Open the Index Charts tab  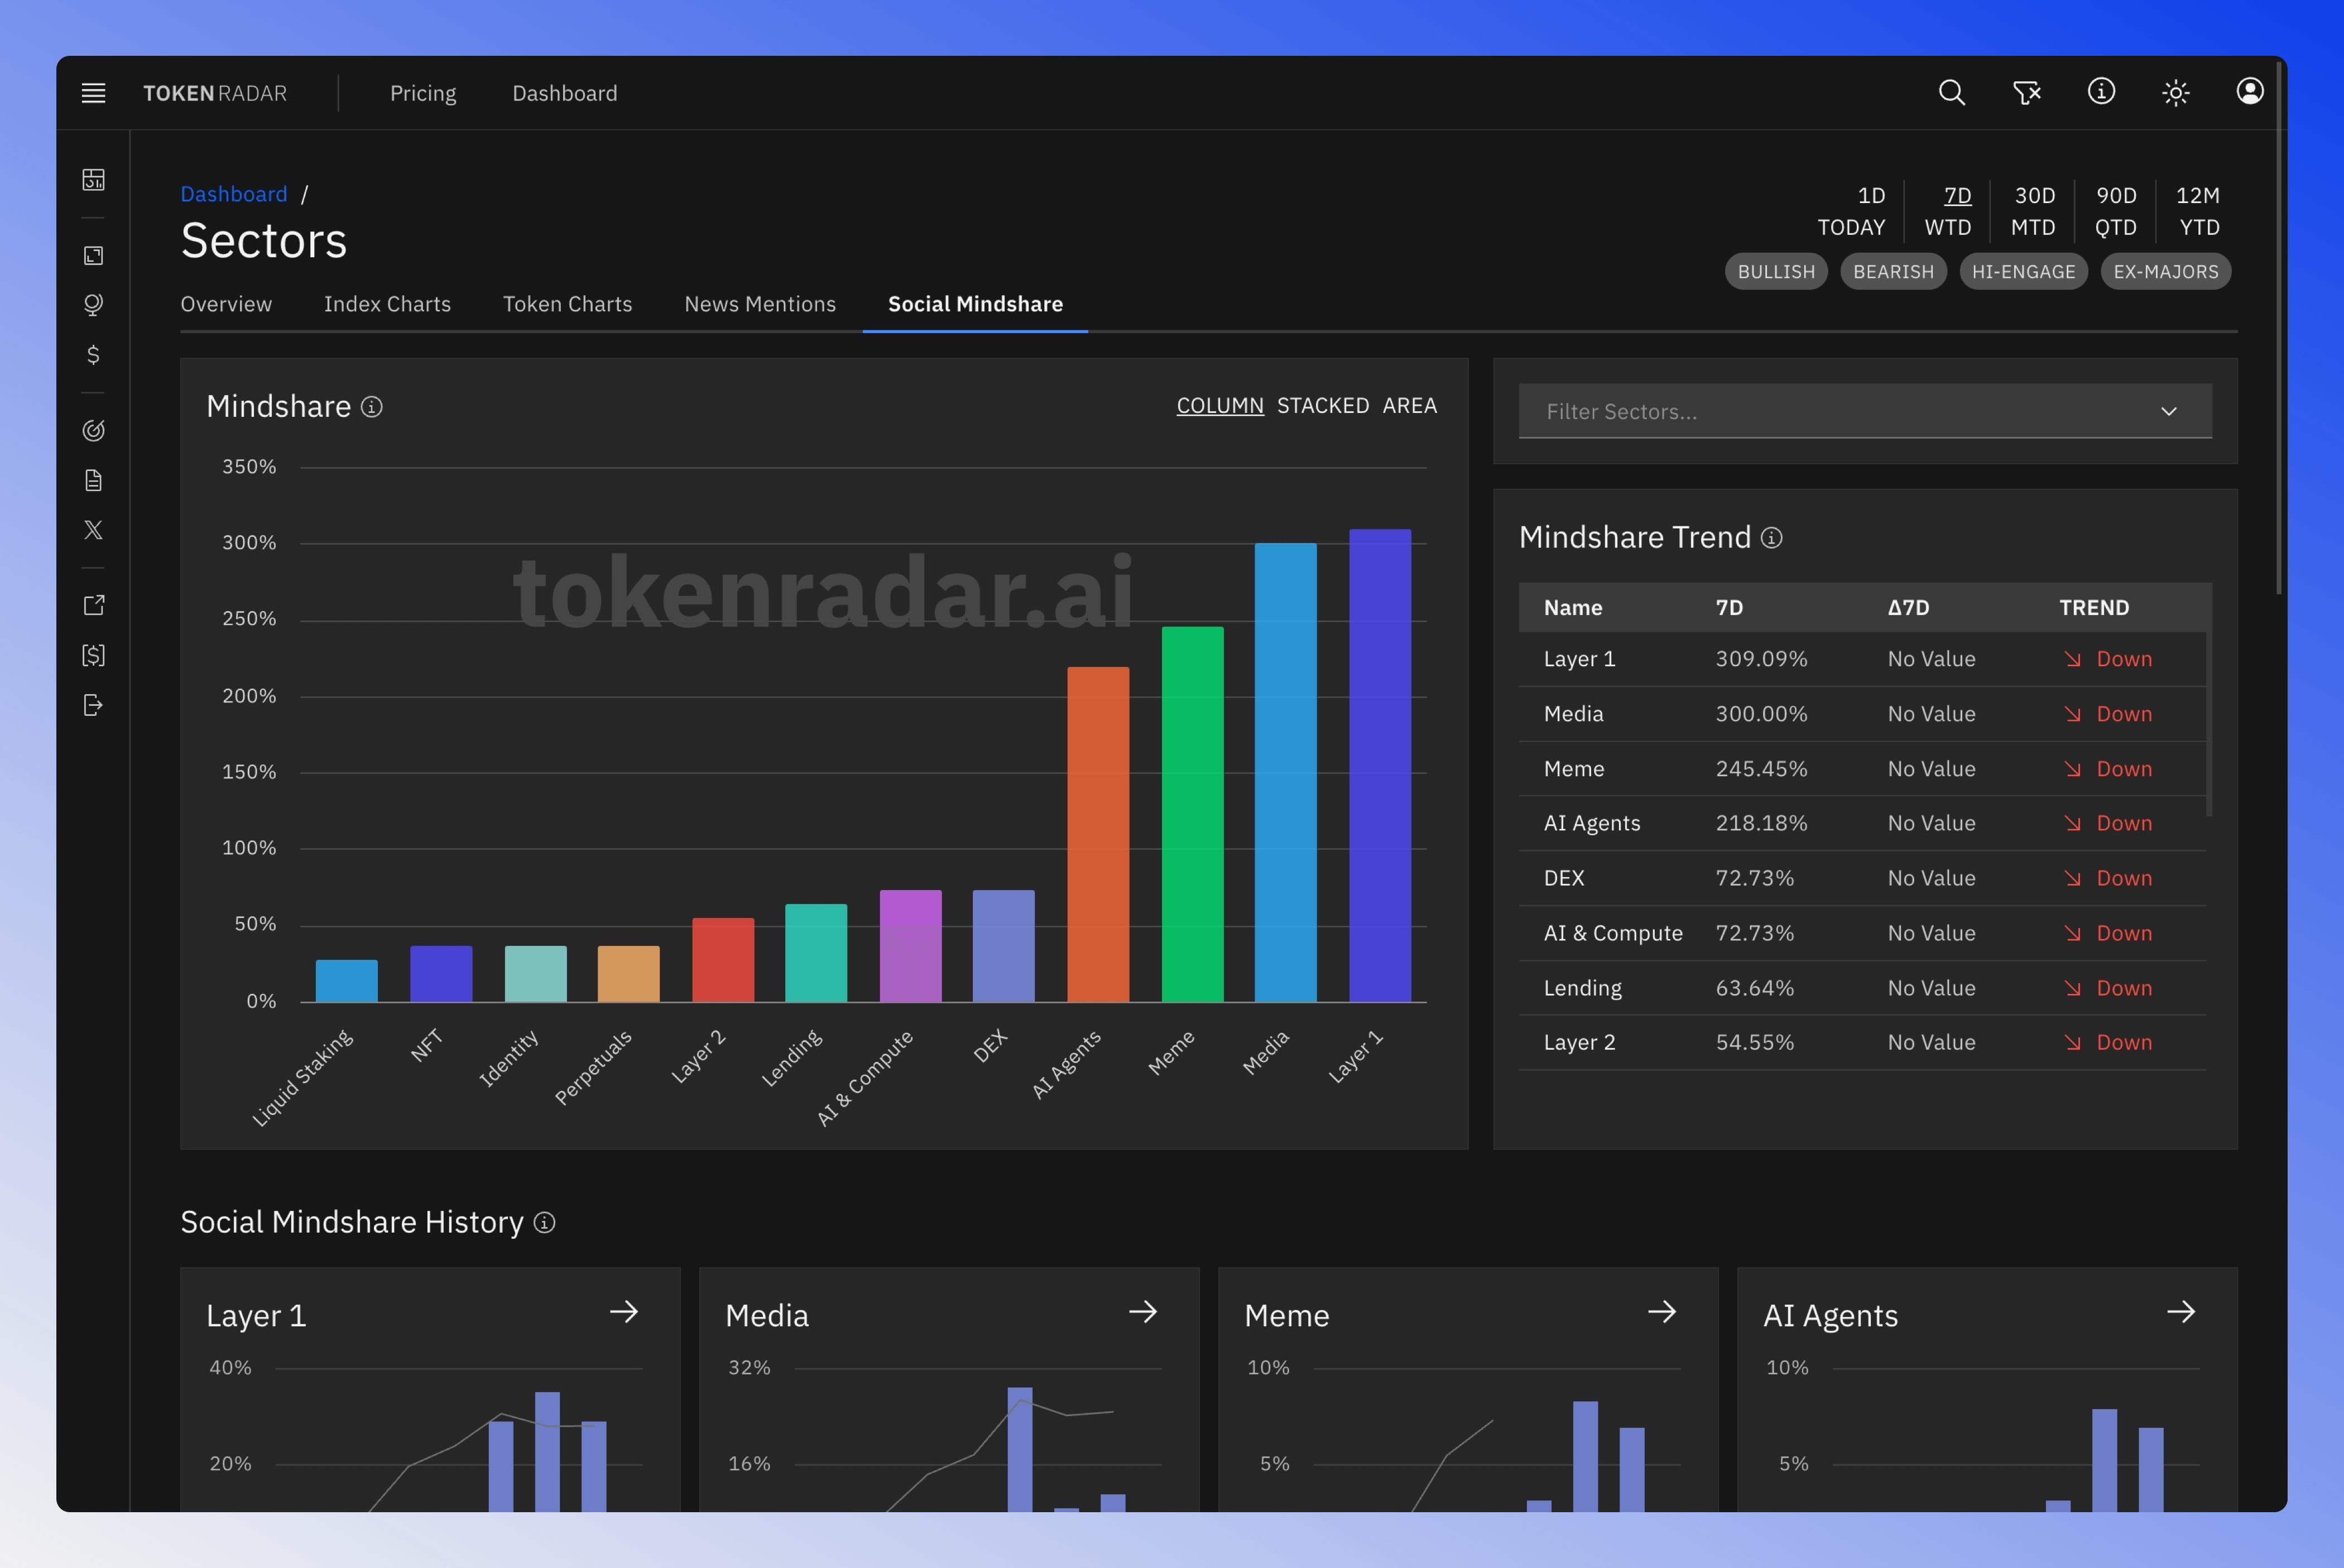(387, 304)
